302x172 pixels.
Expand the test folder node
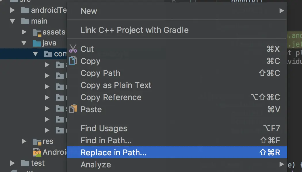pos(12,163)
